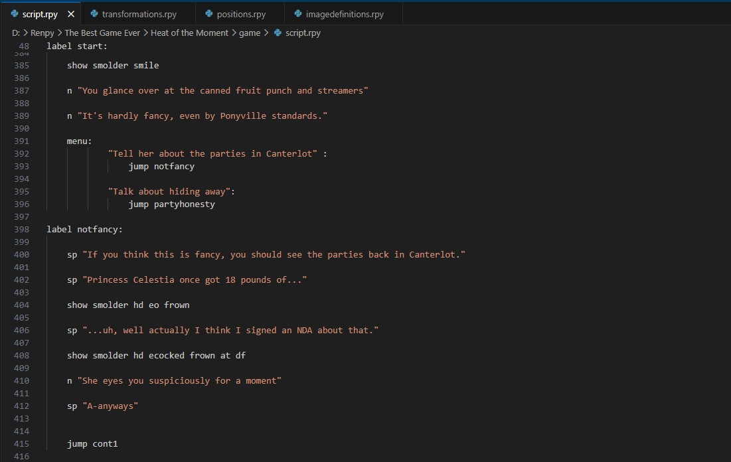Click the script.rpy tab file icon
The image size is (731, 462).
click(15, 13)
